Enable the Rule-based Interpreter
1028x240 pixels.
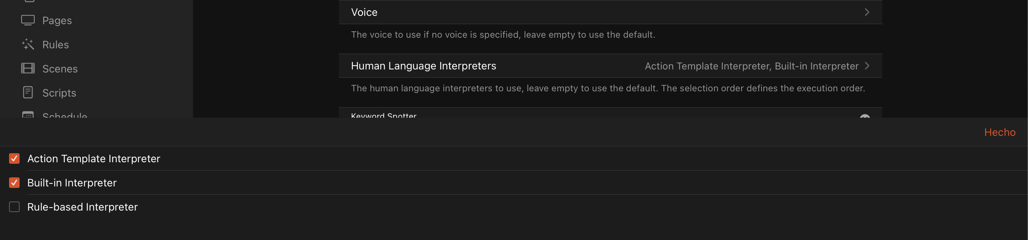pyautogui.click(x=14, y=207)
